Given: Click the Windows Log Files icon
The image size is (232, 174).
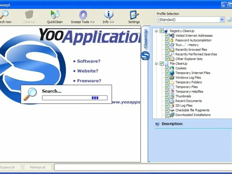Looking at the screenshot, I should point(172,77).
